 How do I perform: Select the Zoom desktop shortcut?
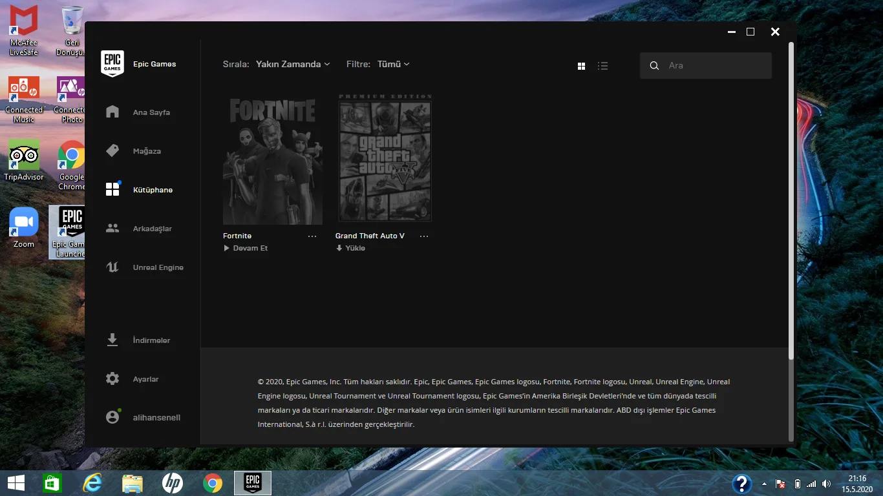[x=24, y=227]
